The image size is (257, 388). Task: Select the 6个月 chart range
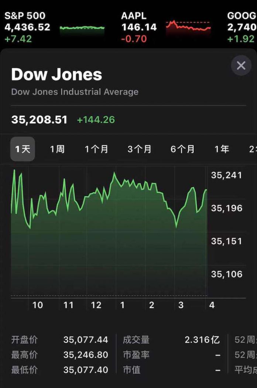tap(182, 149)
